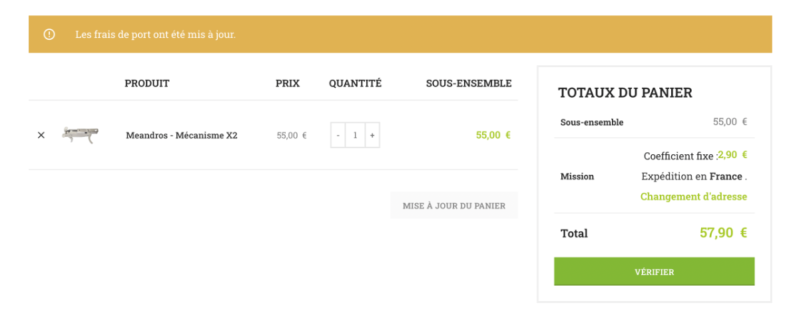799x321 pixels.
Task: Remove Meandros item with the X icon
Action: point(41,135)
